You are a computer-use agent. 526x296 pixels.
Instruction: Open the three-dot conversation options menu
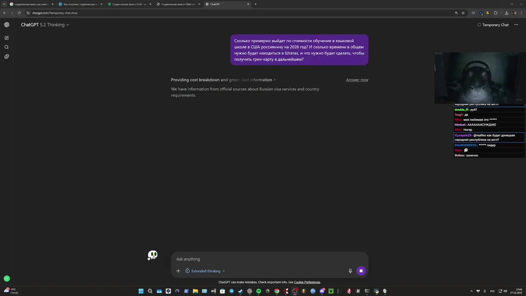tap(516, 25)
